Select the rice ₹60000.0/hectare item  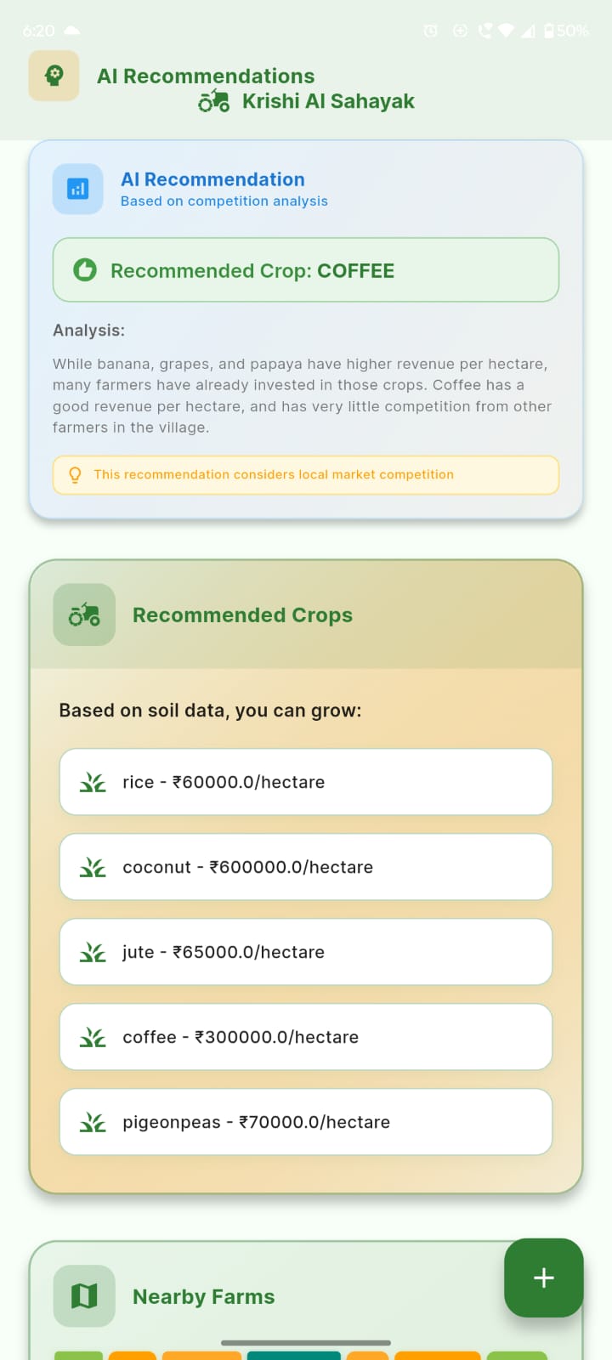pyautogui.click(x=306, y=782)
